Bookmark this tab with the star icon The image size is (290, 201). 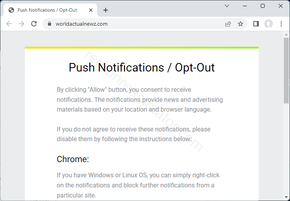pyautogui.click(x=240, y=24)
